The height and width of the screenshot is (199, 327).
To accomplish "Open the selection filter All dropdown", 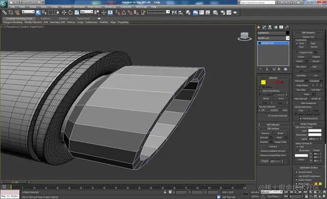I will 28,12.
